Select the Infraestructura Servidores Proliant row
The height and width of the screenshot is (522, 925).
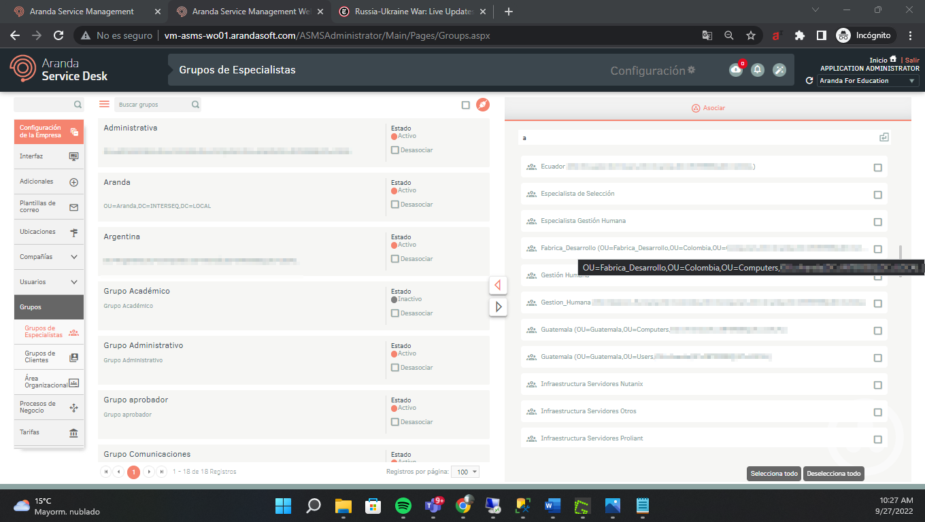(704, 438)
